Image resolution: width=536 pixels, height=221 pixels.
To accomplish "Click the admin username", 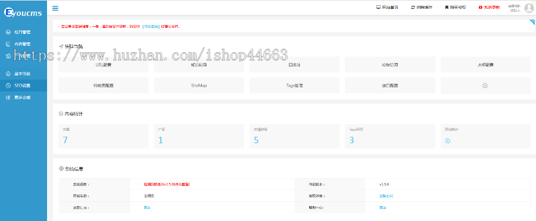I will click(x=514, y=6).
